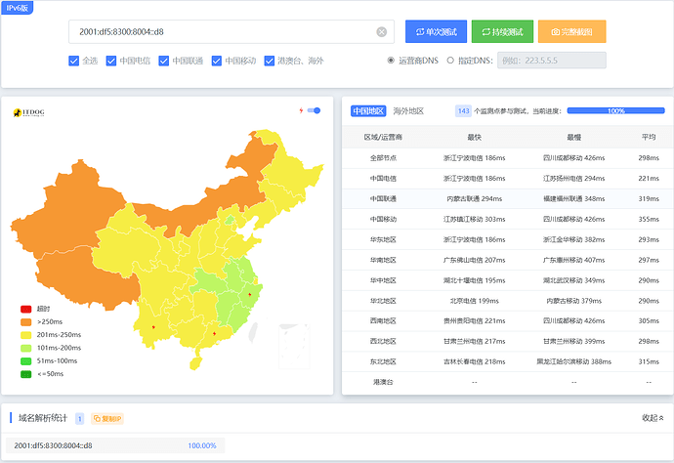The height and width of the screenshot is (463, 674).
Task: Click the red marker on Zhejiang province
Action: pyautogui.click(x=249, y=295)
